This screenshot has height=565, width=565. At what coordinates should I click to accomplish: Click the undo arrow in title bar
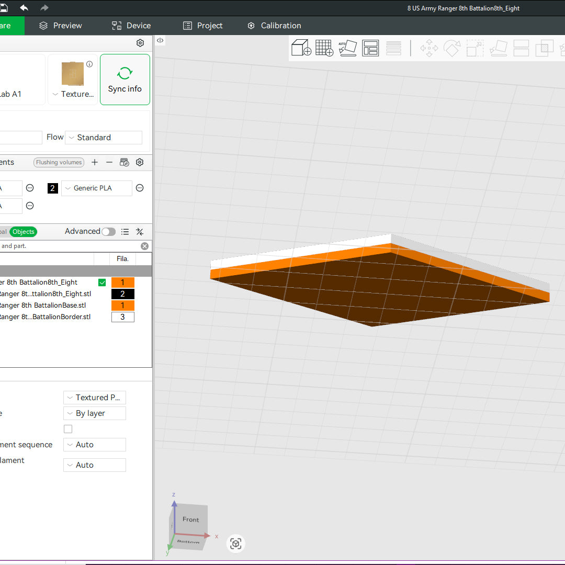pyautogui.click(x=24, y=7)
